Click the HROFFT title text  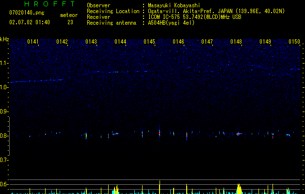[50, 4]
